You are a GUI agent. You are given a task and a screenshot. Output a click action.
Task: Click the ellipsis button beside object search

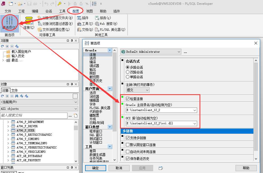coord(70,116)
